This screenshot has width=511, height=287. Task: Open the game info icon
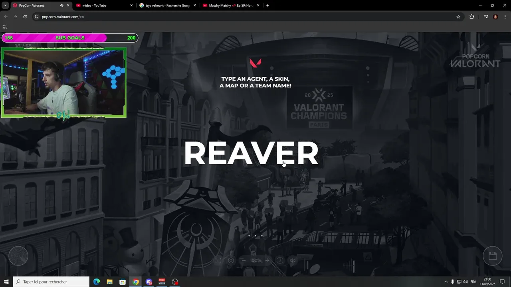(x=280, y=260)
